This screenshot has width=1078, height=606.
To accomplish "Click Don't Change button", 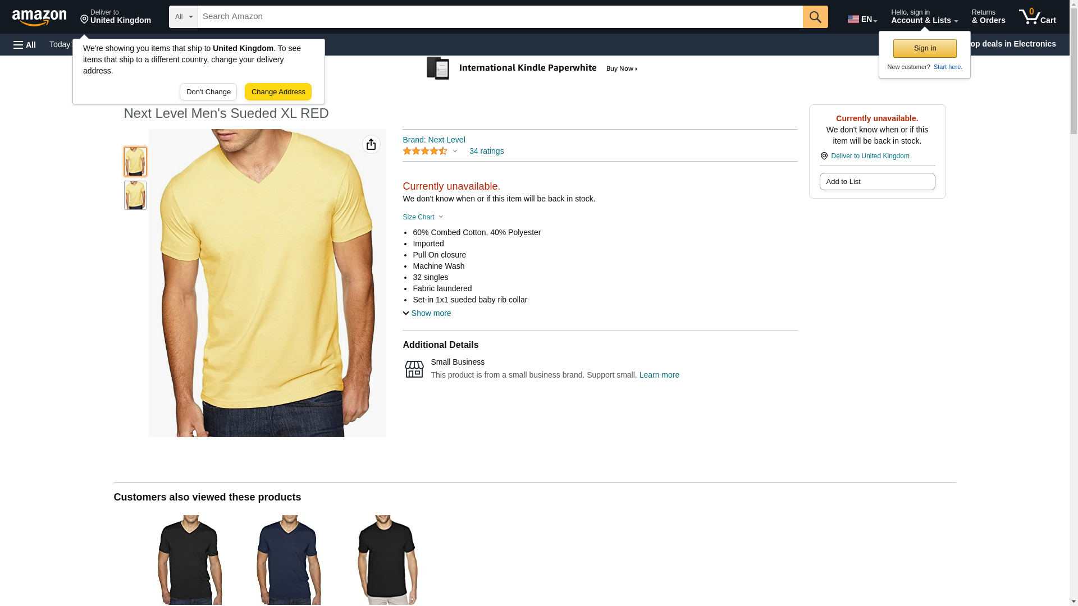I will pos(208,92).
